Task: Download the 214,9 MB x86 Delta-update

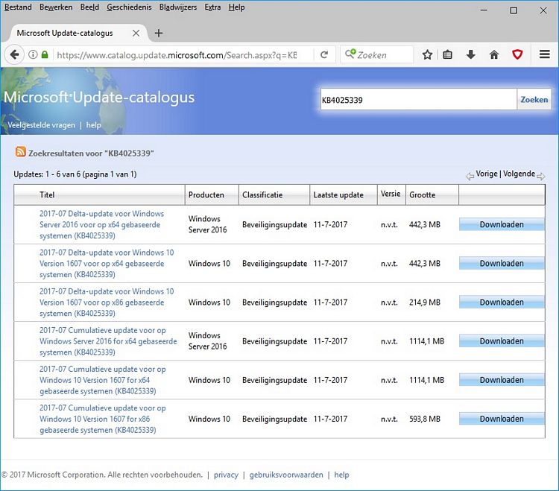Action: click(502, 302)
